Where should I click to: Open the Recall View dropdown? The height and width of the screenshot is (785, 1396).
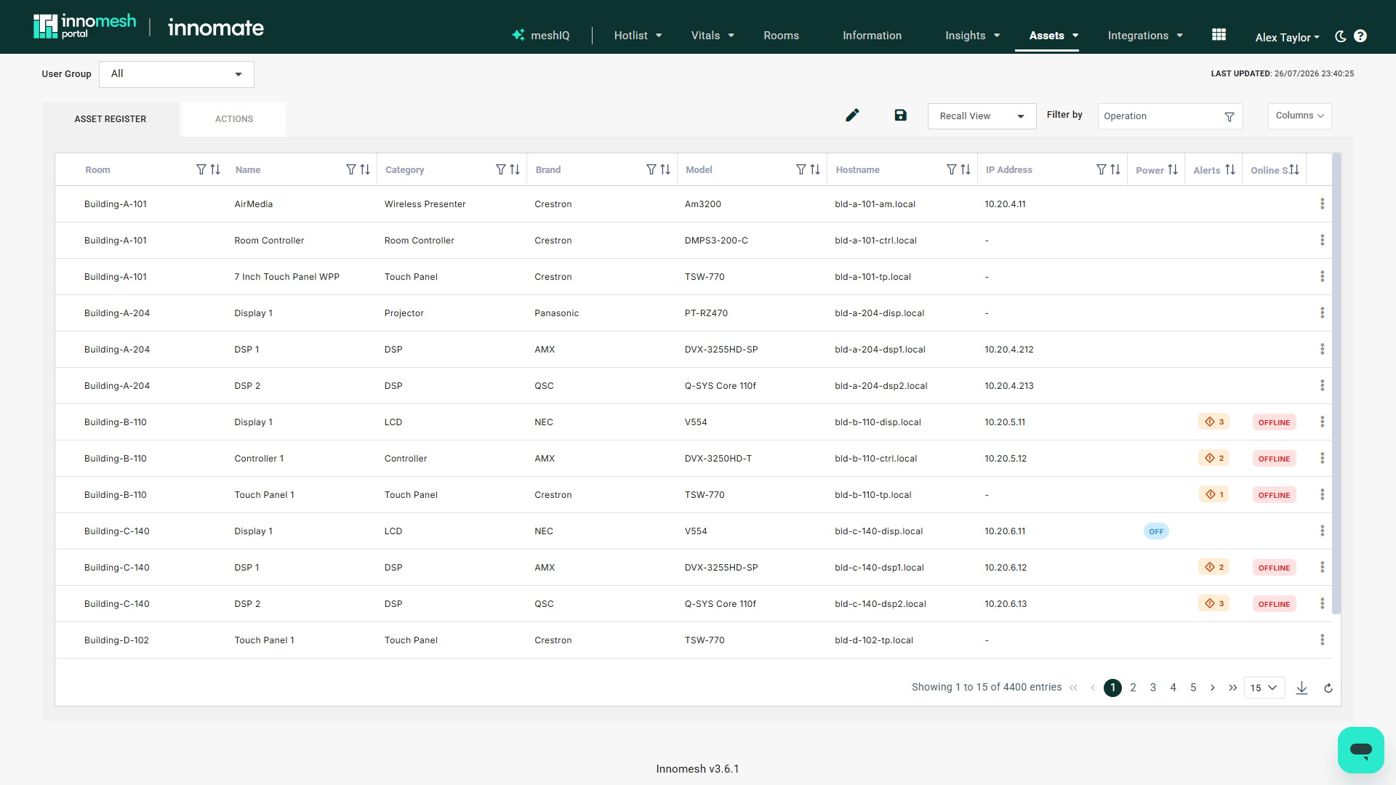982,116
